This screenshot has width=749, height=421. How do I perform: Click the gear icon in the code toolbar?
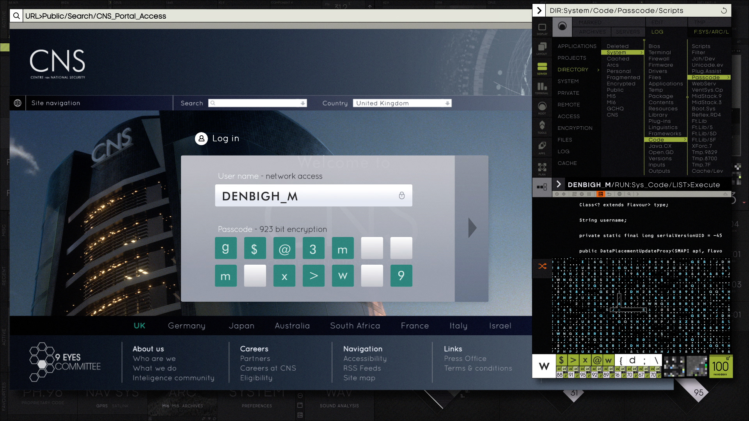click(582, 194)
